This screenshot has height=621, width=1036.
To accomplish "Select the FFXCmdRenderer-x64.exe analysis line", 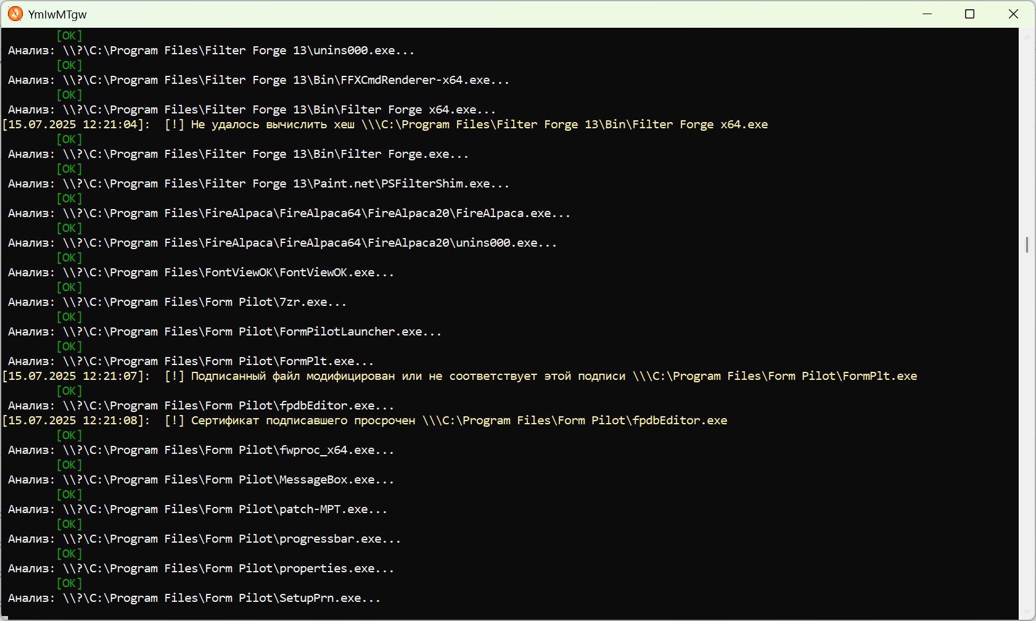I will (x=258, y=80).
